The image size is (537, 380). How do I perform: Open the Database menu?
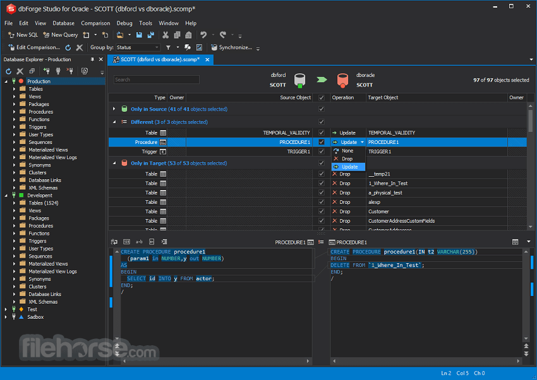pos(63,23)
